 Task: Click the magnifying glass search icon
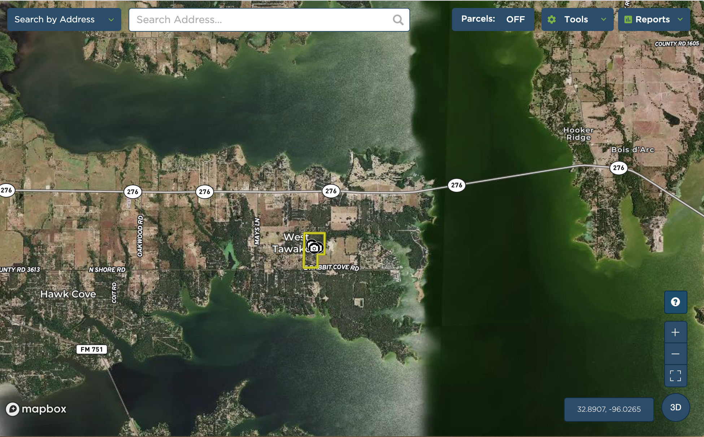[398, 20]
